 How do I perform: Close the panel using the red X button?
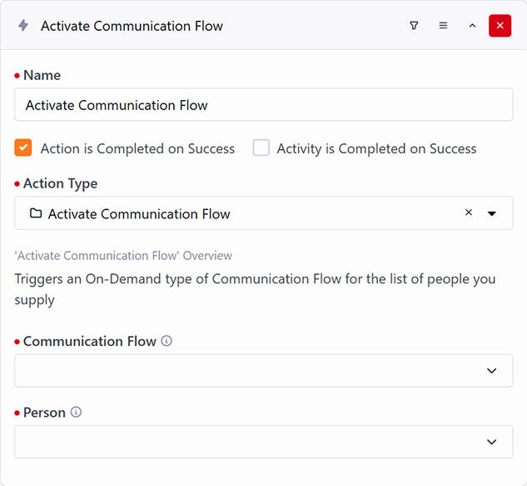500,26
